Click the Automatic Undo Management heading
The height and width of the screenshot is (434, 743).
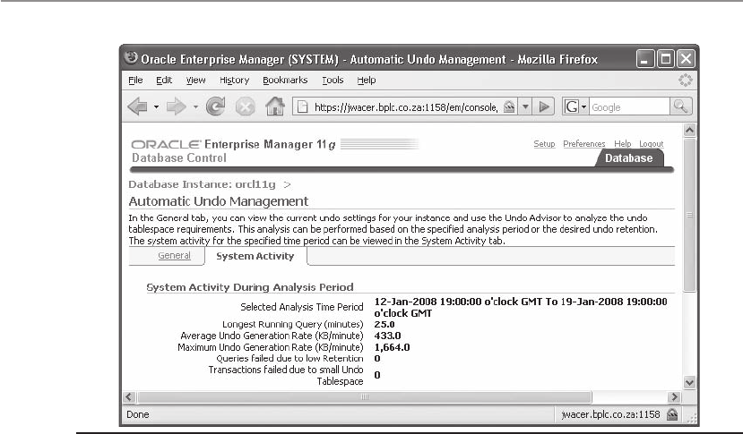(x=219, y=201)
